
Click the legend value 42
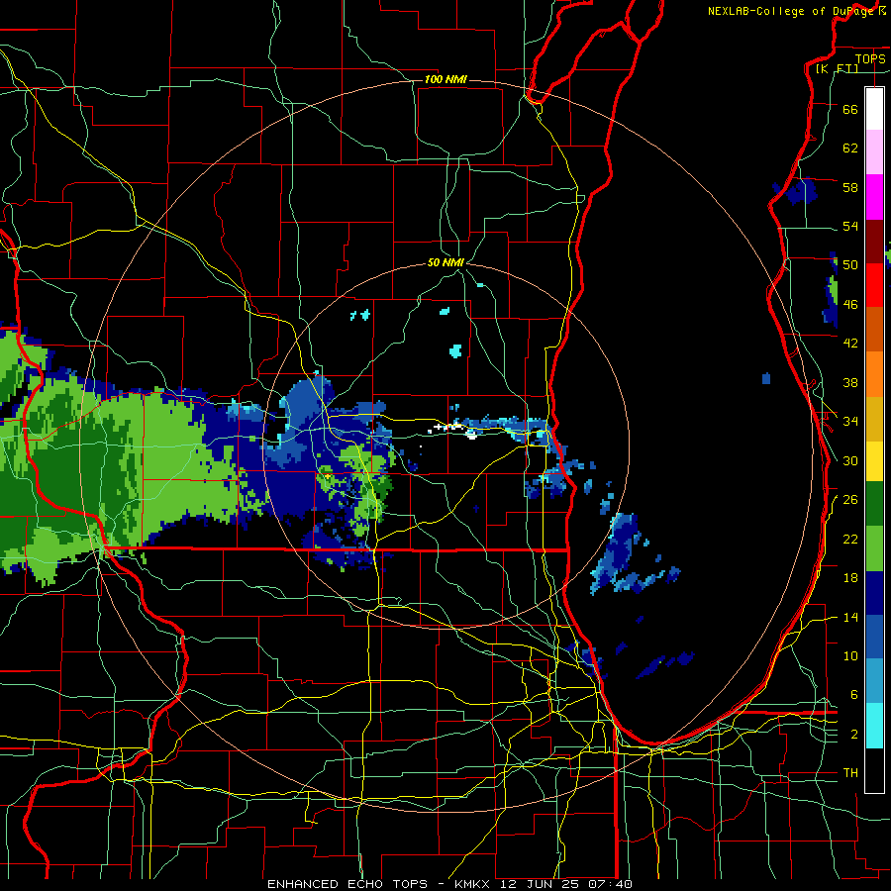[x=850, y=344]
